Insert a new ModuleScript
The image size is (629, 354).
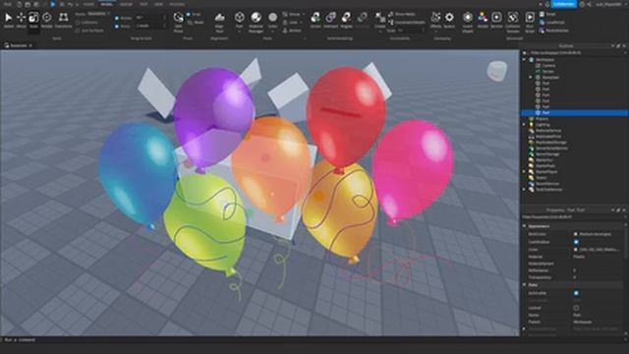554,30
